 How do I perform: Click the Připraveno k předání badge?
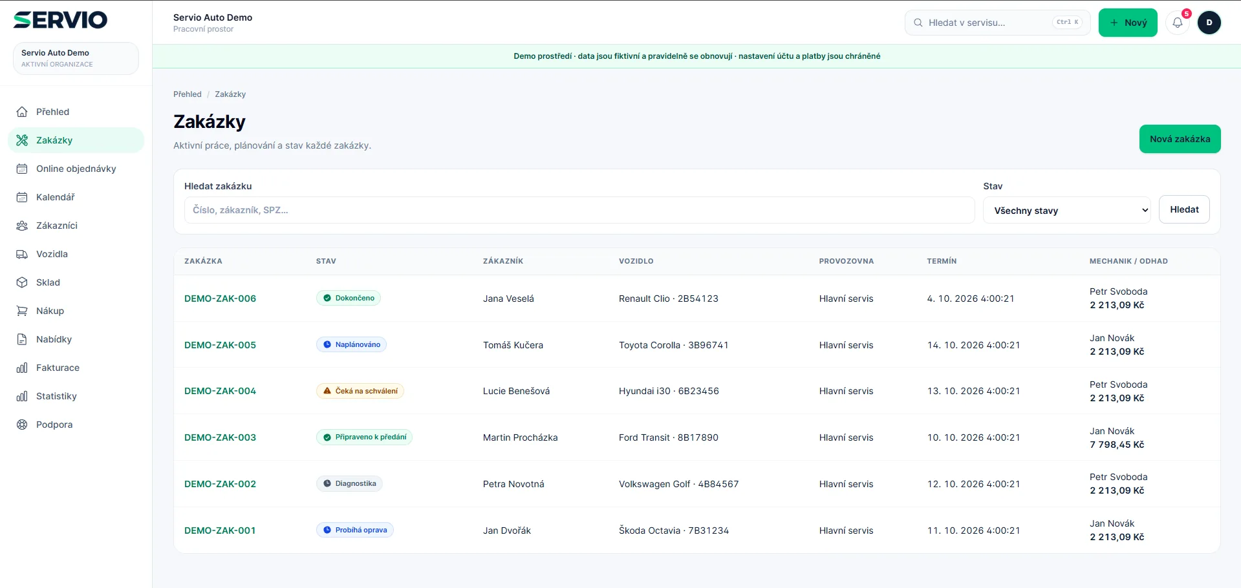pos(364,437)
